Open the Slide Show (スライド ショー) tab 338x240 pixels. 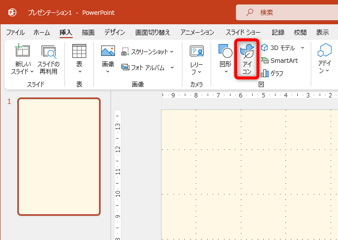[x=243, y=33]
